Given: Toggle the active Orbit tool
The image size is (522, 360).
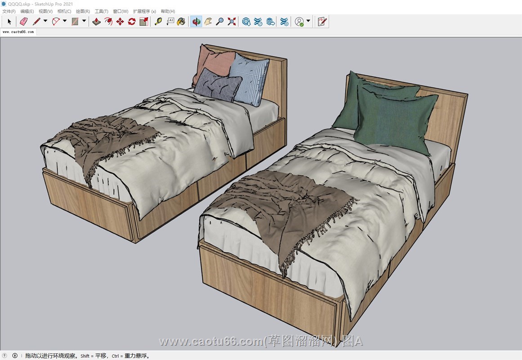Looking at the screenshot, I should 196,21.
